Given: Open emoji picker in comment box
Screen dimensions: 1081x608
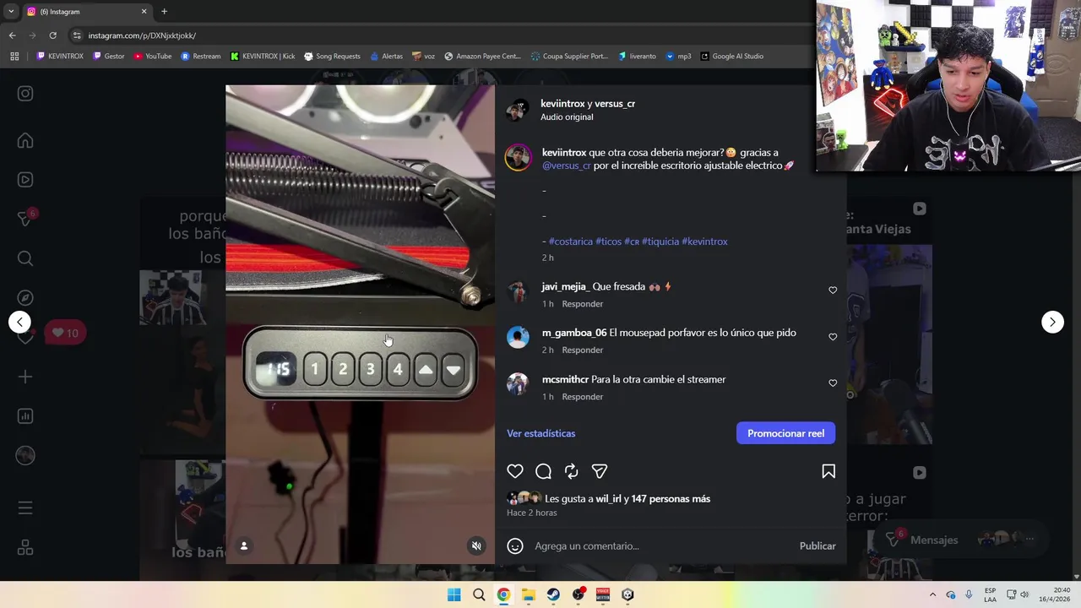Looking at the screenshot, I should coord(515,546).
